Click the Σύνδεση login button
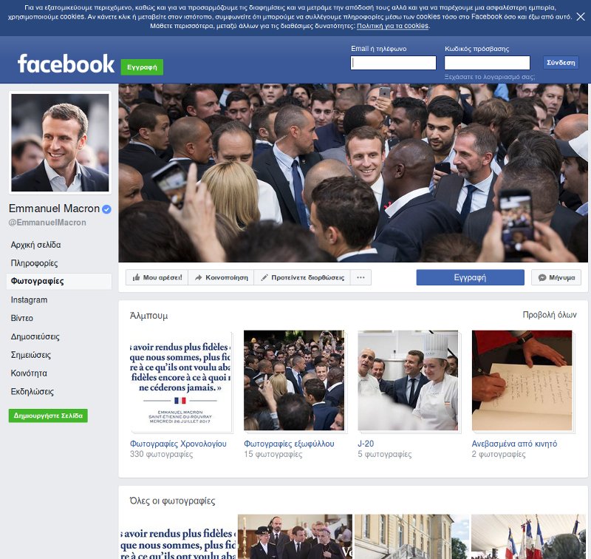 [561, 63]
